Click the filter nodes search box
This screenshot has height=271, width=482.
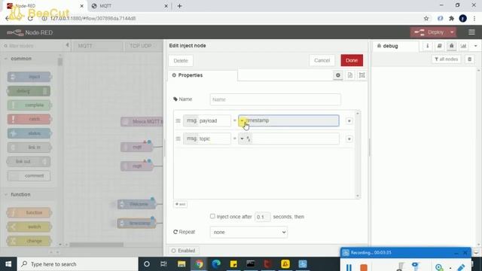(32, 46)
